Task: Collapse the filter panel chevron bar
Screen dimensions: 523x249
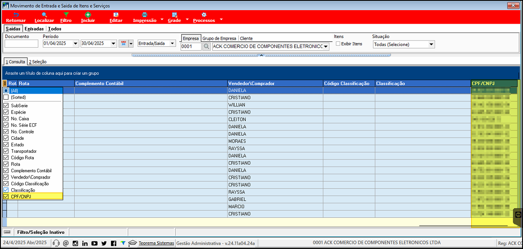Action: (x=261, y=55)
